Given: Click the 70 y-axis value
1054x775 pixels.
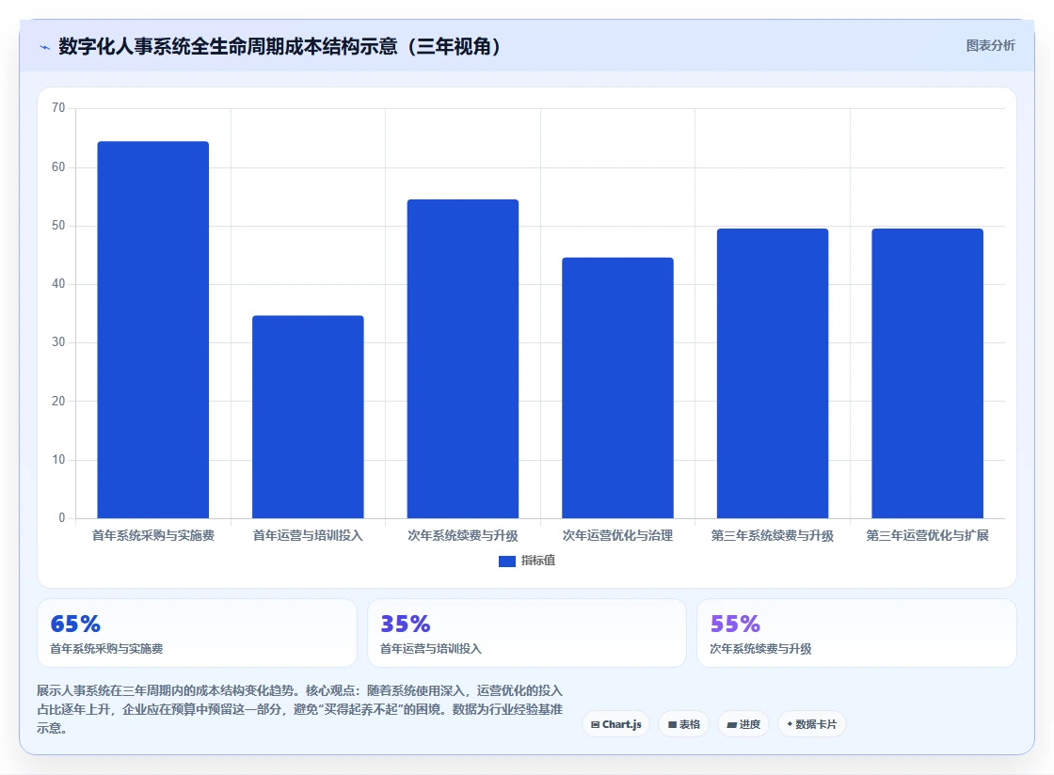Looking at the screenshot, I should click(x=58, y=108).
